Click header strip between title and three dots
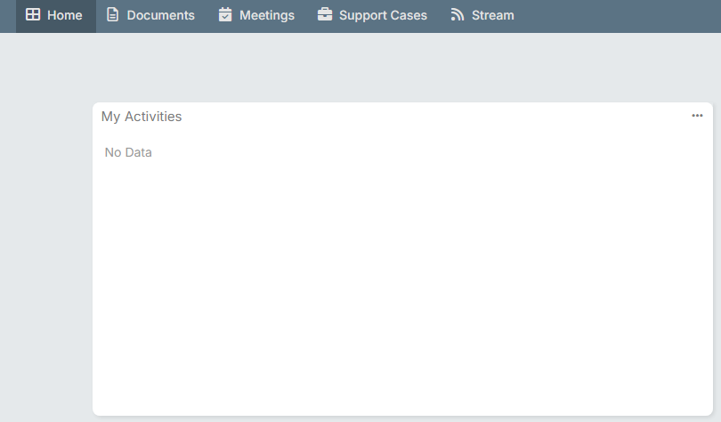The height and width of the screenshot is (422, 721). click(427, 117)
